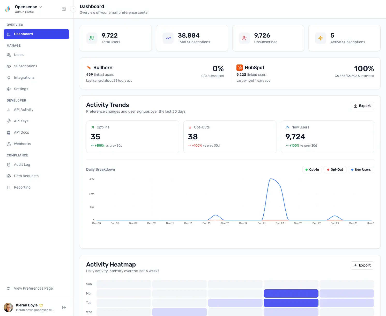Collapse the sidebar with the chevron button
386x316 pixels.
[x=73, y=9]
